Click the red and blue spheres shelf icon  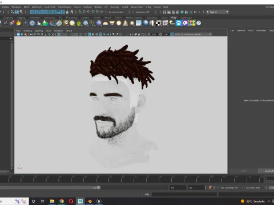pos(12,23)
